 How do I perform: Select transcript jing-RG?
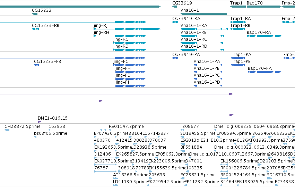click(x=121, y=39)
